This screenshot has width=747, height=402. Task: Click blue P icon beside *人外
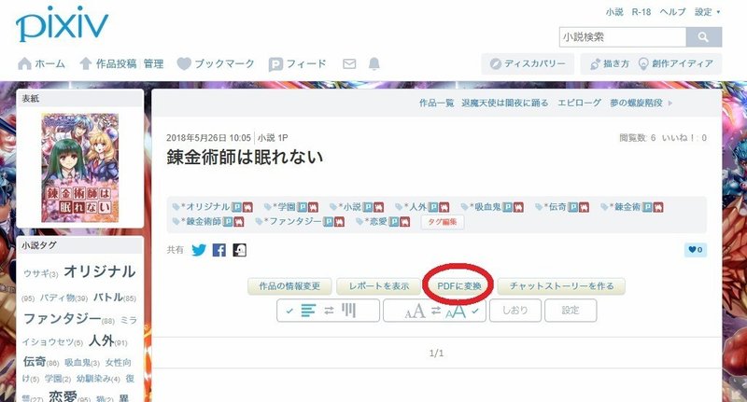[433, 207]
